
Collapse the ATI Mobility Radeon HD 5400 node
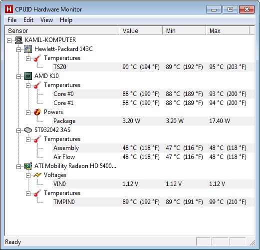point(19,166)
